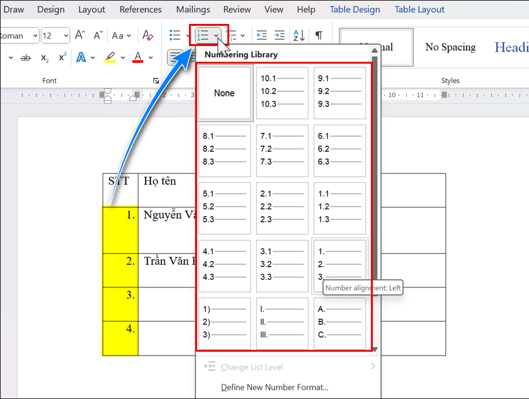Open the Table Design tab
This screenshot has width=529, height=399.
click(x=355, y=9)
